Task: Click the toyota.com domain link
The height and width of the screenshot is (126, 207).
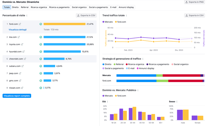Action: [15, 44]
